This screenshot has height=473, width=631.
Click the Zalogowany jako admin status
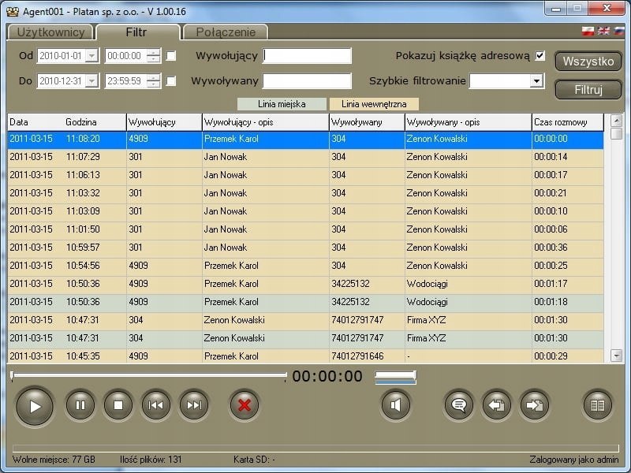tap(574, 460)
